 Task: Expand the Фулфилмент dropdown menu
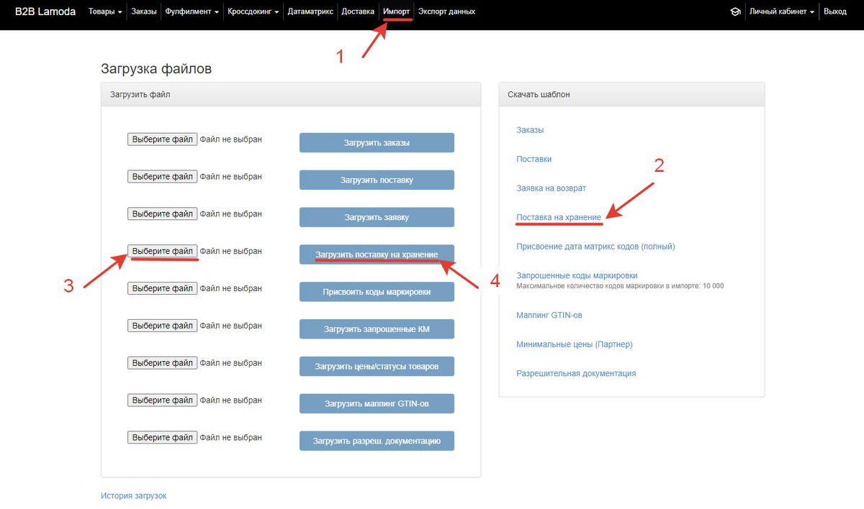tap(192, 12)
